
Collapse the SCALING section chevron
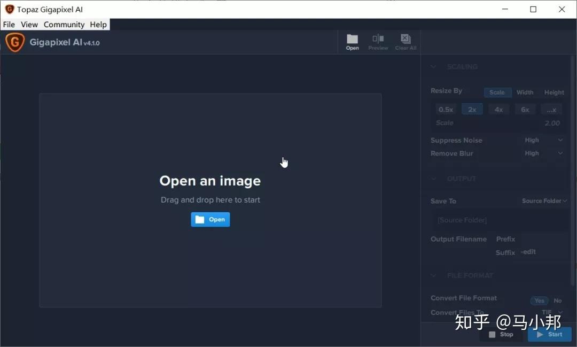coord(433,67)
